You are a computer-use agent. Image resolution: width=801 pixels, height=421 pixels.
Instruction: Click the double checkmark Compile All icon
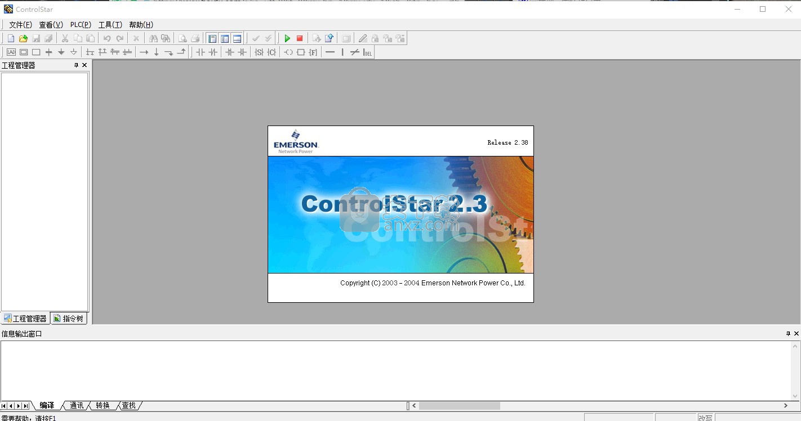(x=268, y=38)
